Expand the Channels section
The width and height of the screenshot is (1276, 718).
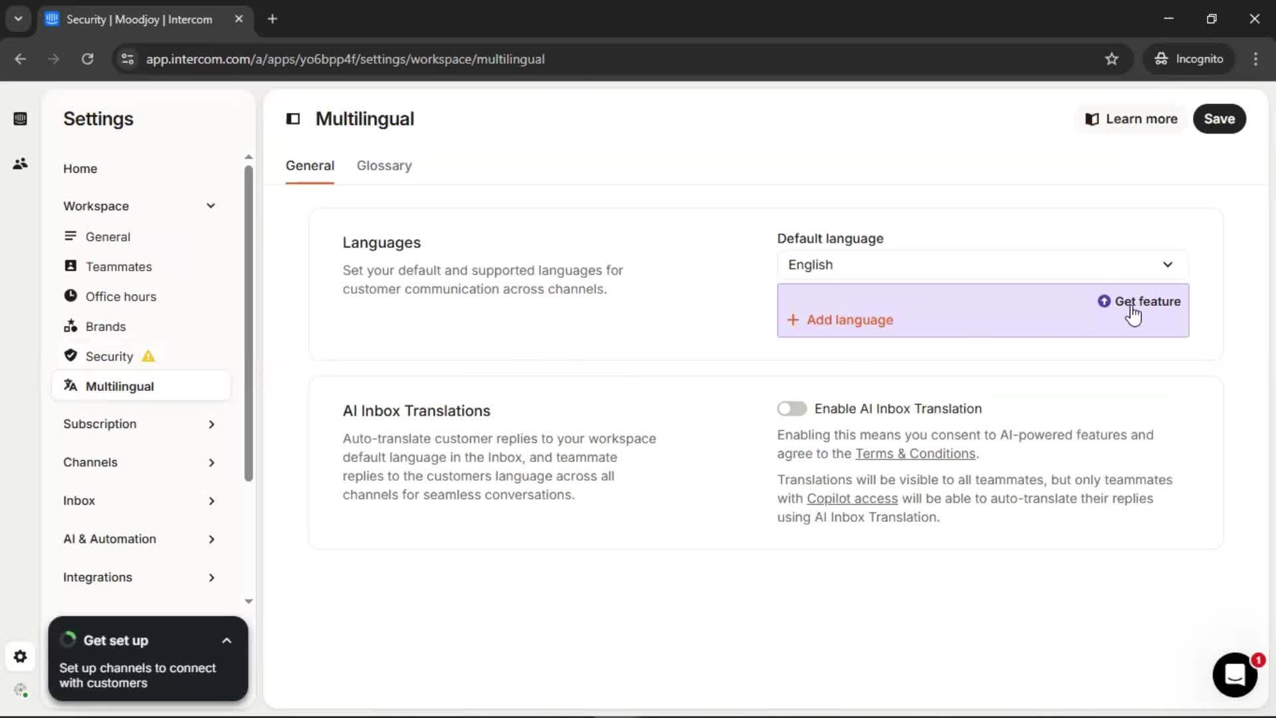211,463
